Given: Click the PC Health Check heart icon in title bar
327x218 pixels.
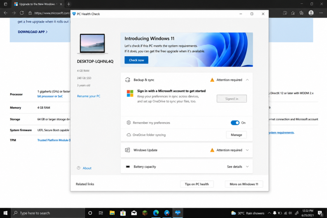Looking at the screenshot, I should click(x=74, y=14).
